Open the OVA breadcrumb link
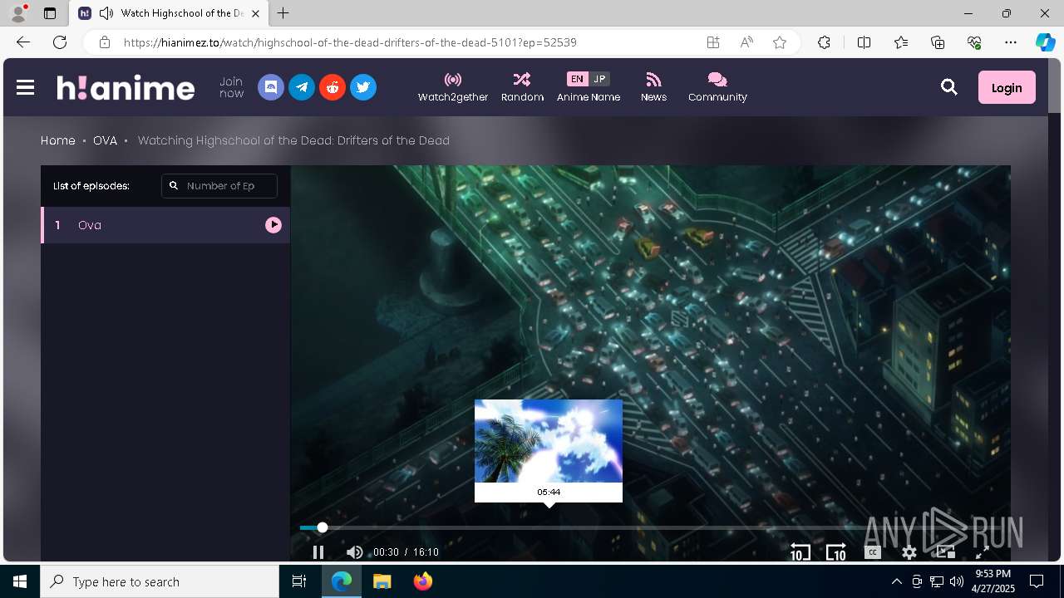The image size is (1064, 598). 105,140
